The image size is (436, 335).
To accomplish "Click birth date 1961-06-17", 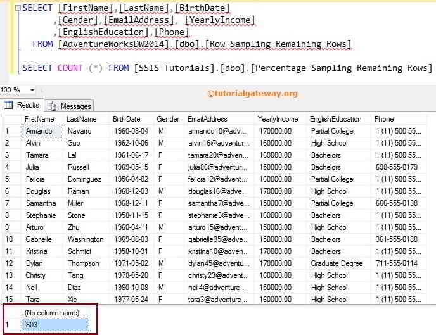I will click(x=132, y=155).
